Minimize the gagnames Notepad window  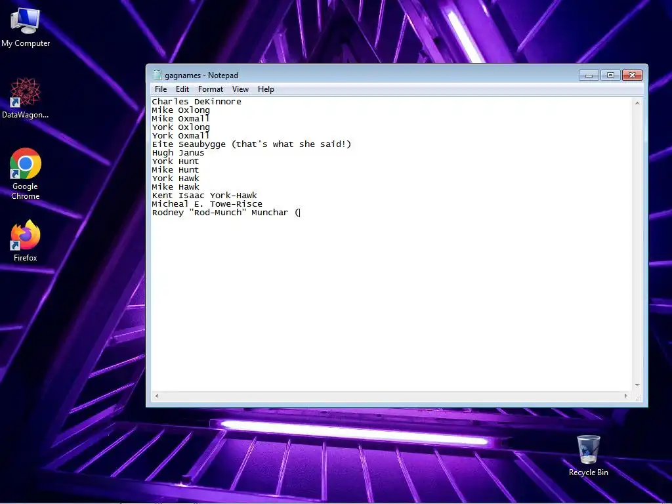tap(589, 75)
